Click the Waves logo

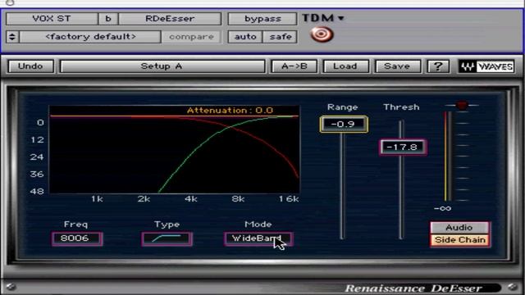pos(486,66)
